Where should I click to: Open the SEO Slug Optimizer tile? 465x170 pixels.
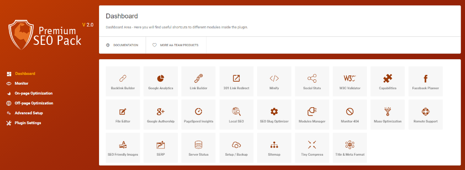tap(274, 114)
